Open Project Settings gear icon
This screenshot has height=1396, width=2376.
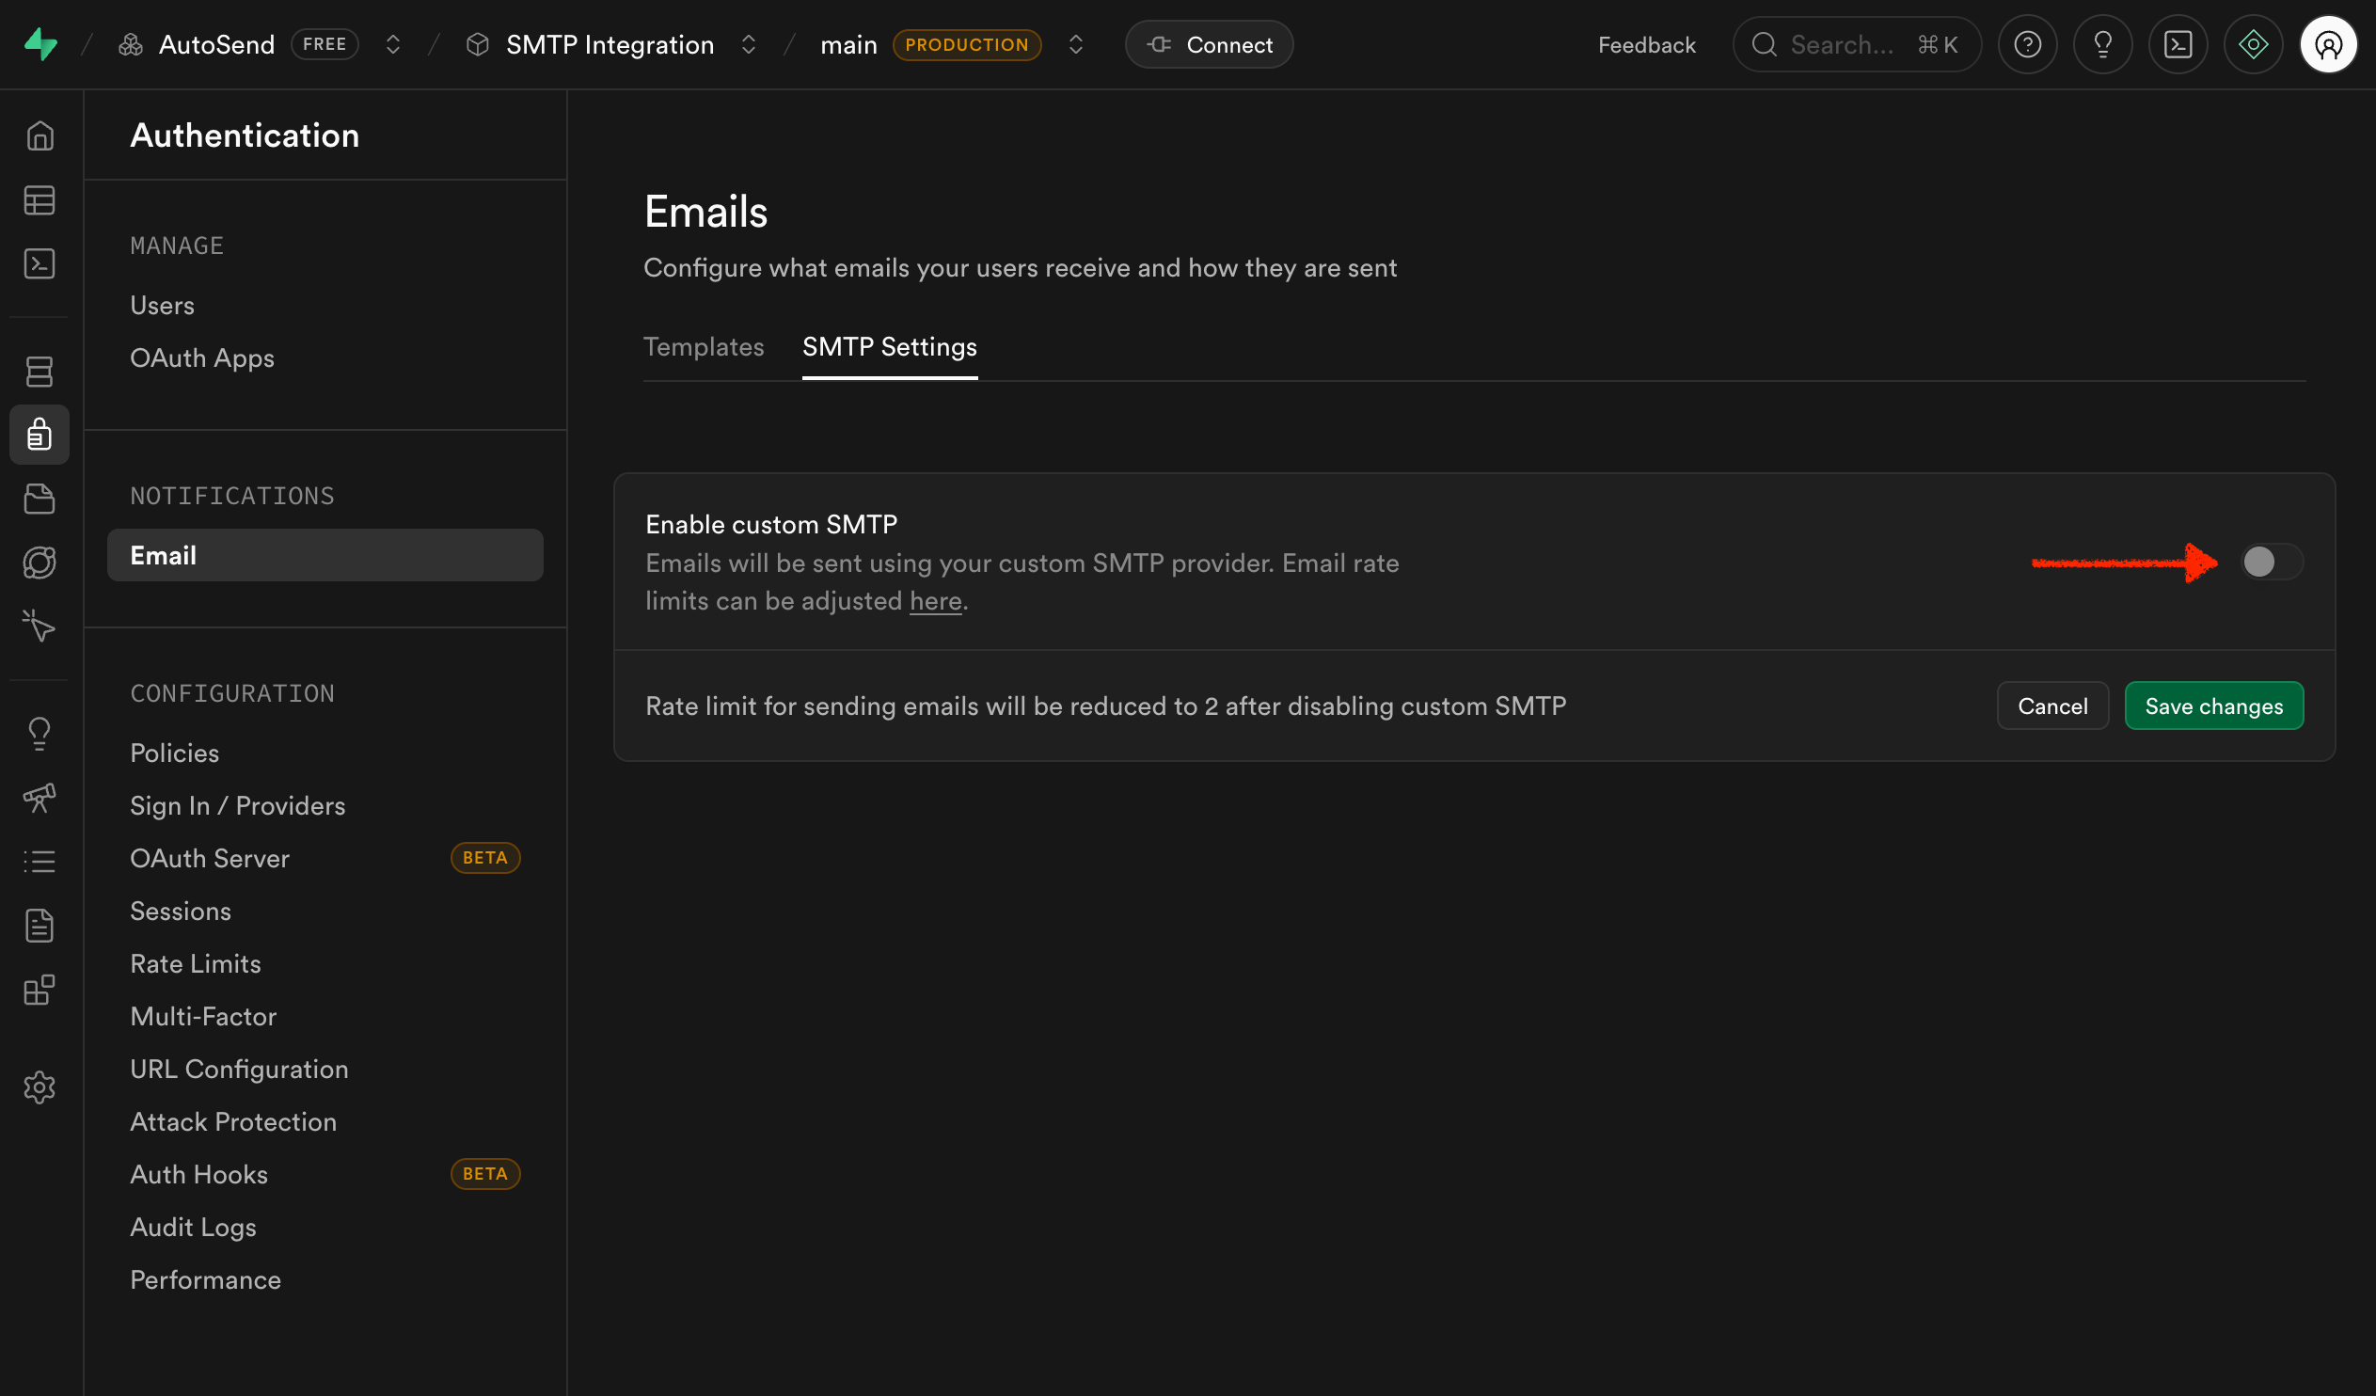[39, 1087]
